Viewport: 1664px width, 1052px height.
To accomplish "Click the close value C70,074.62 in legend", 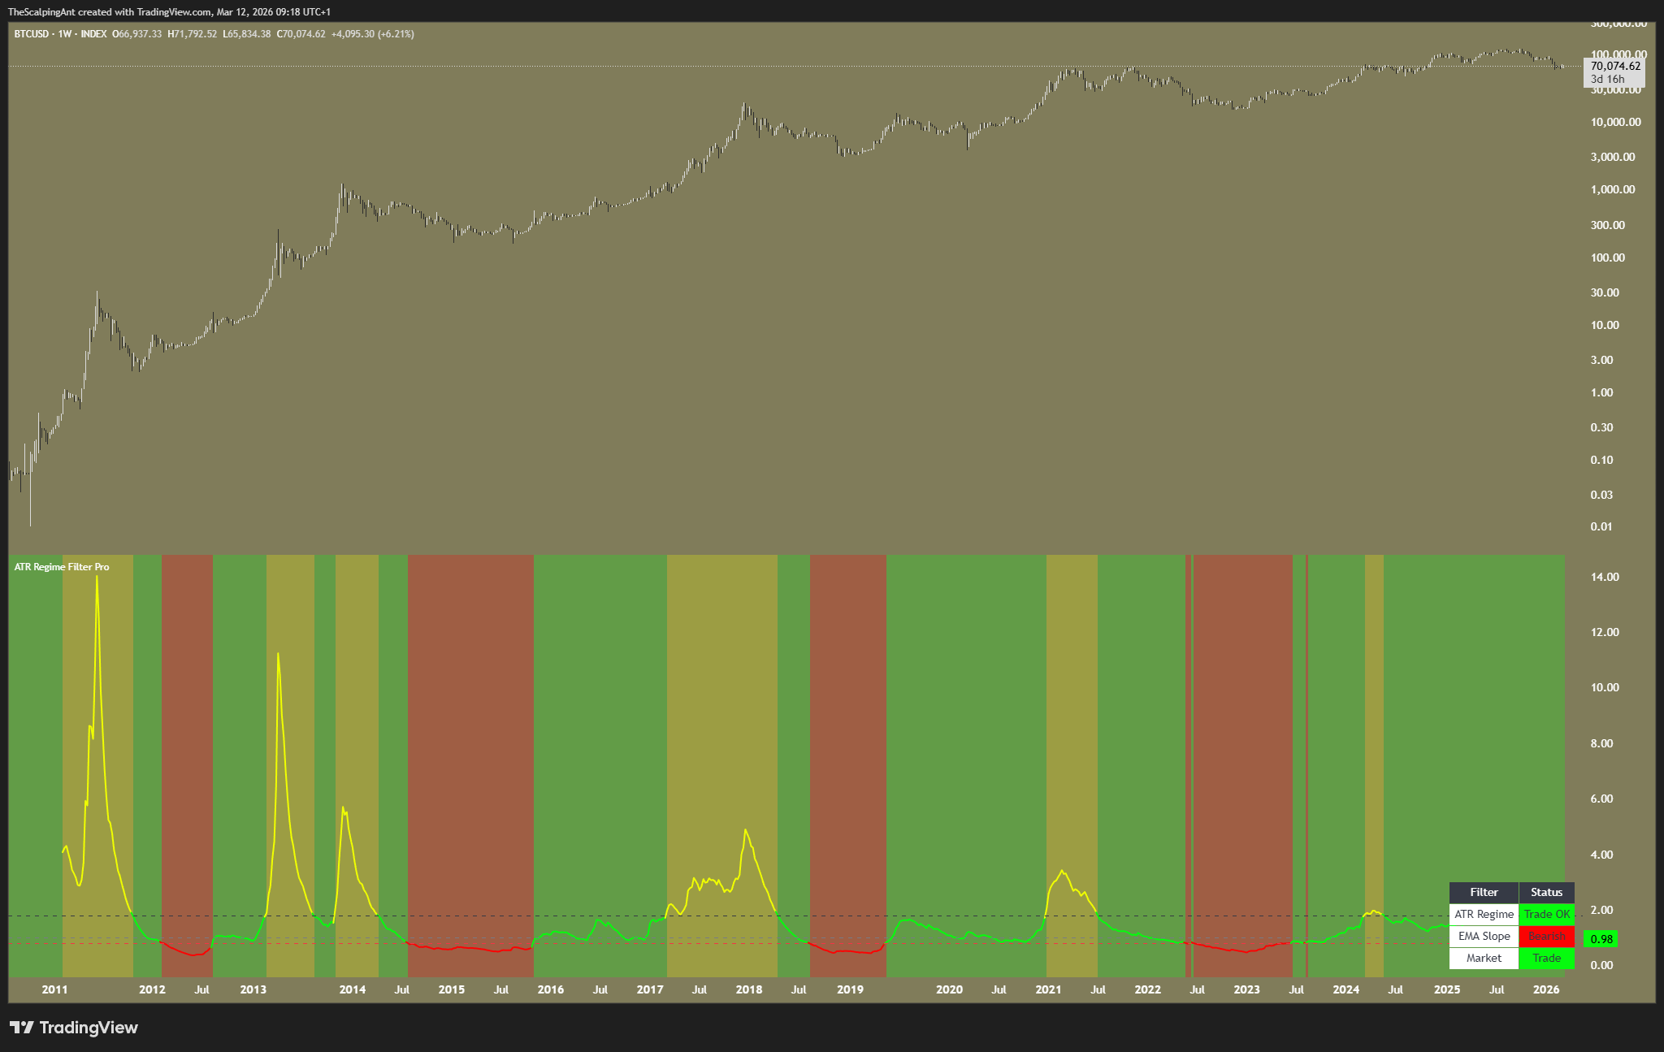I will pyautogui.click(x=301, y=34).
